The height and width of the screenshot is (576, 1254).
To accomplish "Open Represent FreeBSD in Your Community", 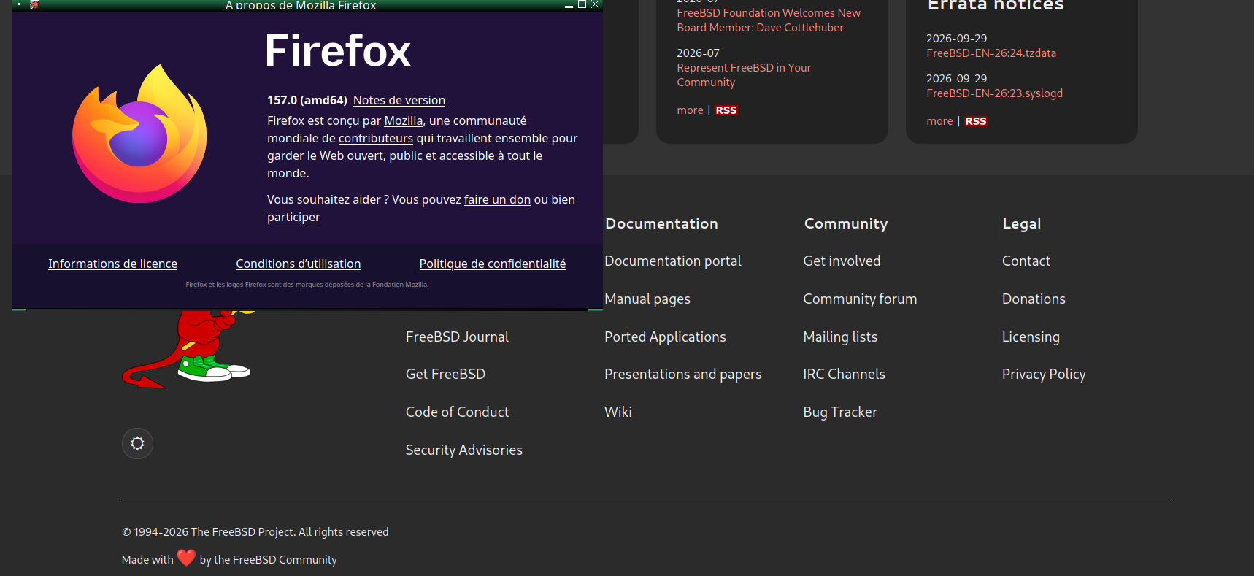I will 744,74.
